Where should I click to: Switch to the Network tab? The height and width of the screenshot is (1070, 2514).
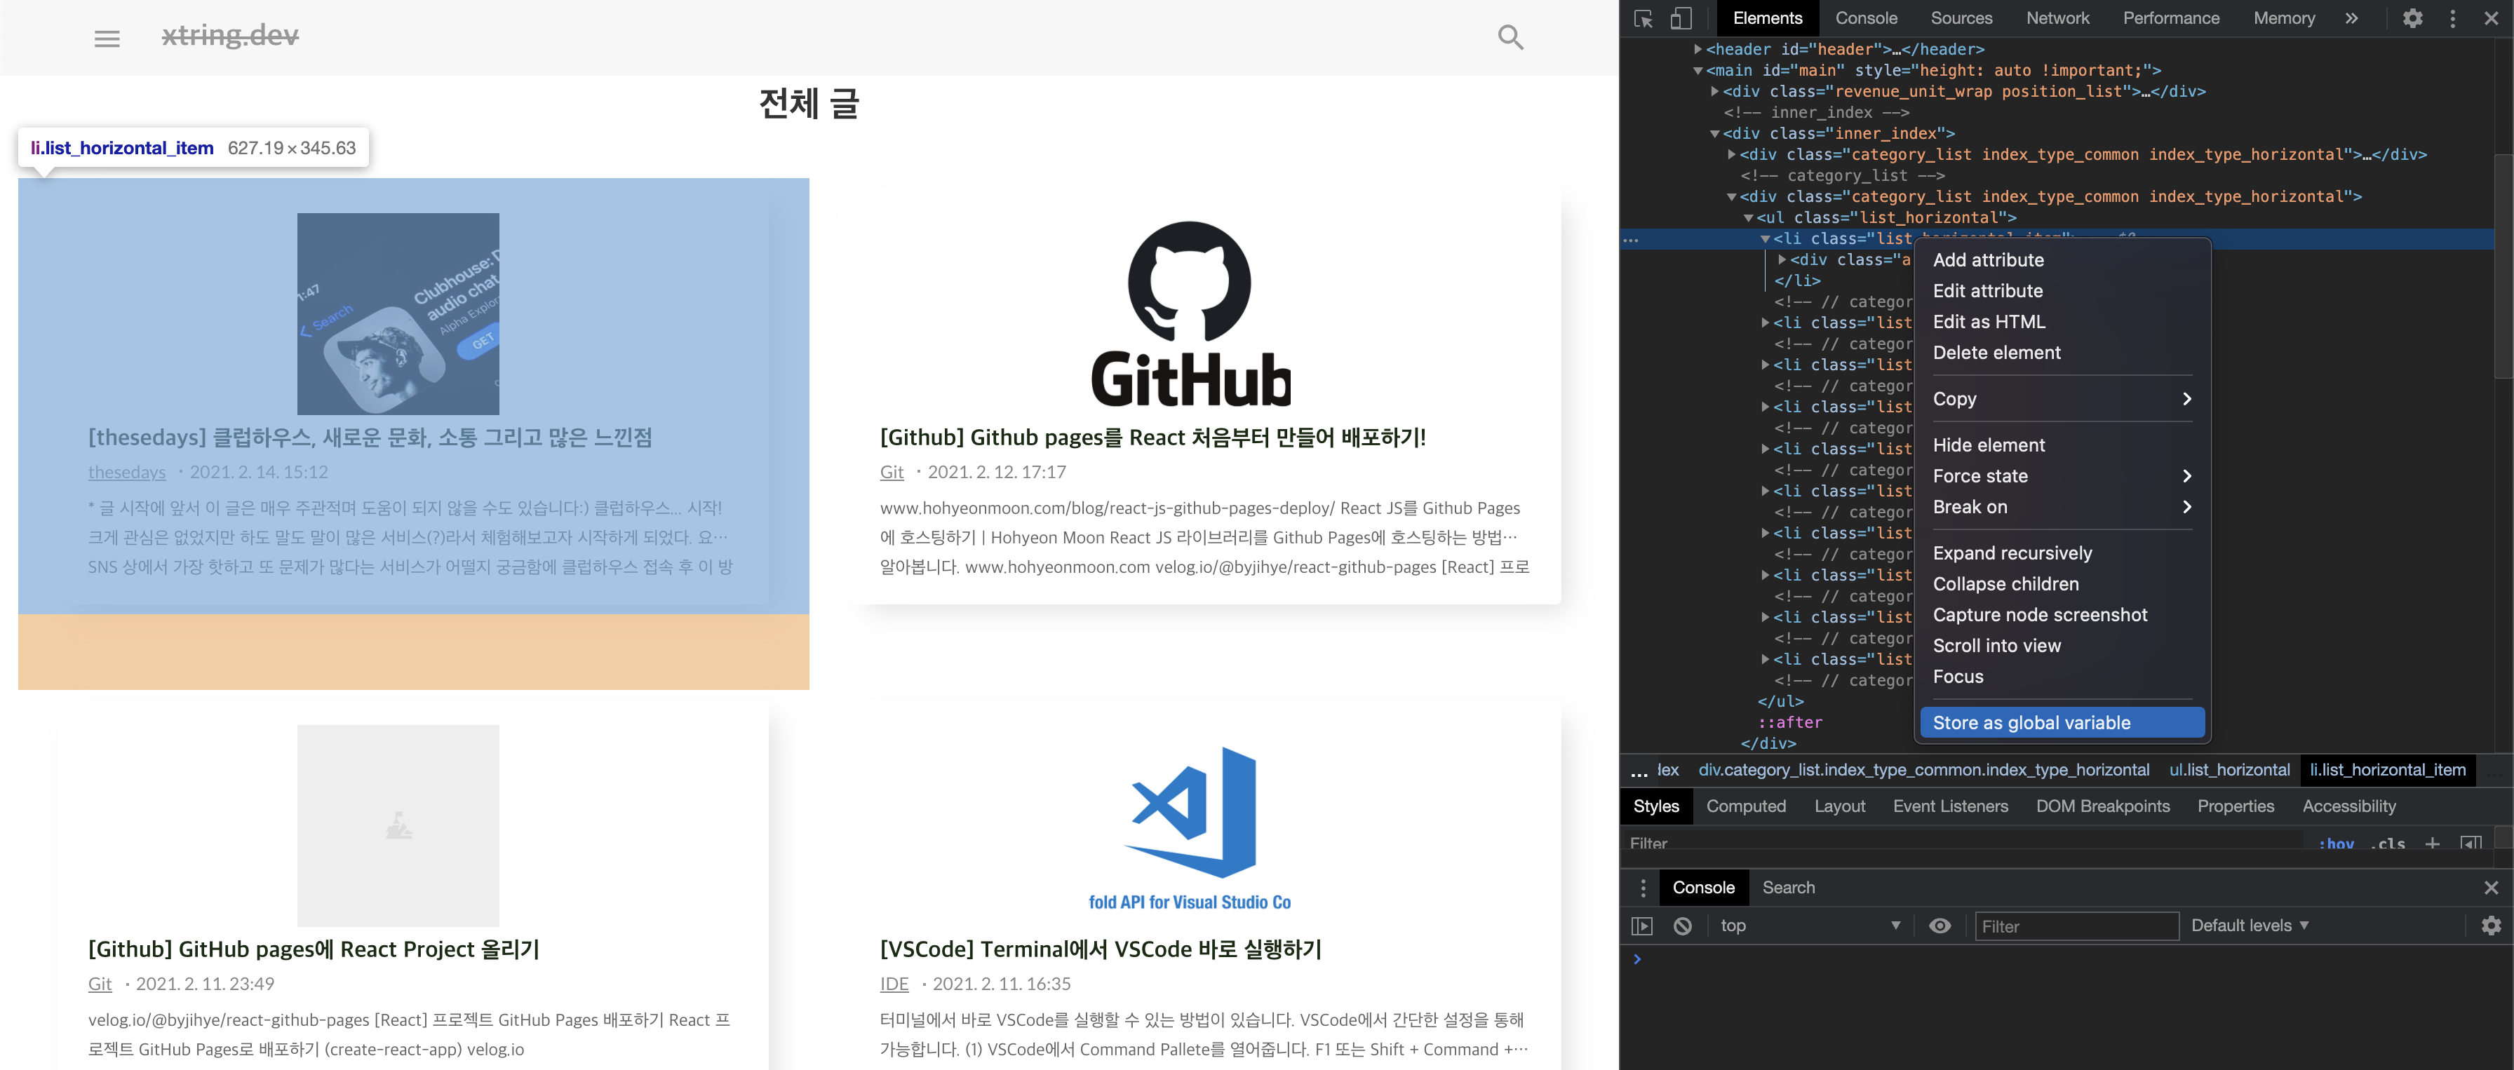[2057, 18]
